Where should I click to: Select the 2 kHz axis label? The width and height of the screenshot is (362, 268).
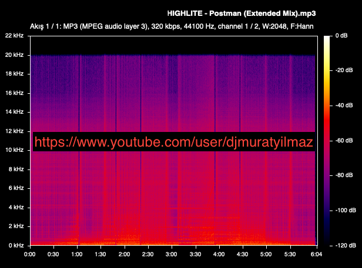pyautogui.click(x=16, y=226)
